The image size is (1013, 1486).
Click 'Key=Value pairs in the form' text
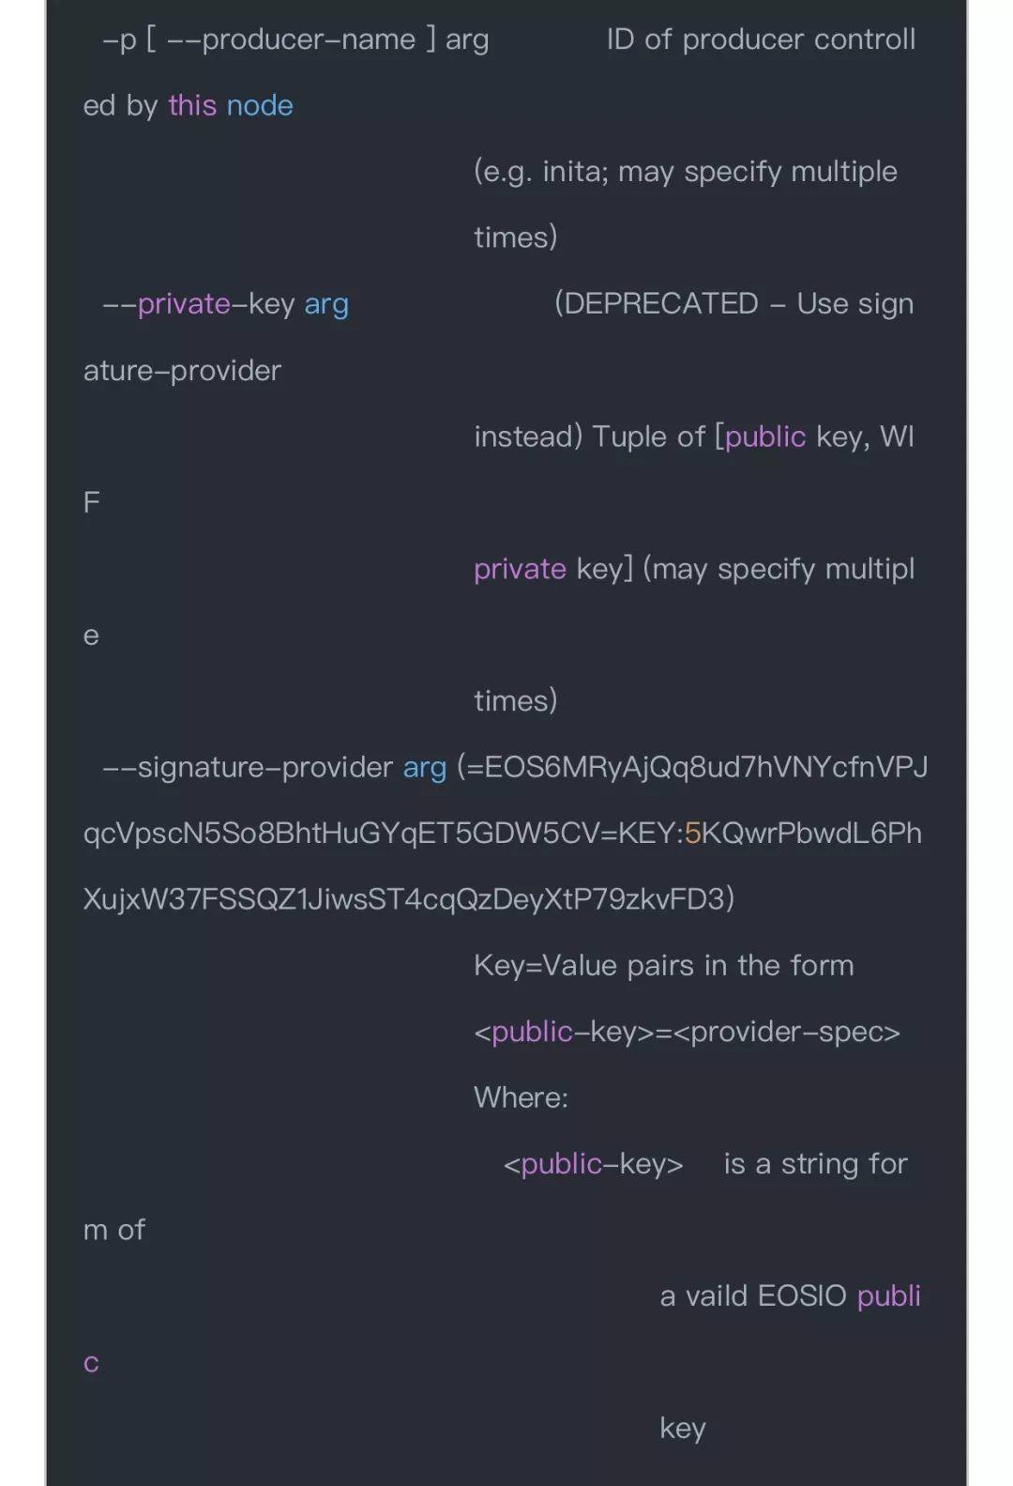(x=664, y=965)
